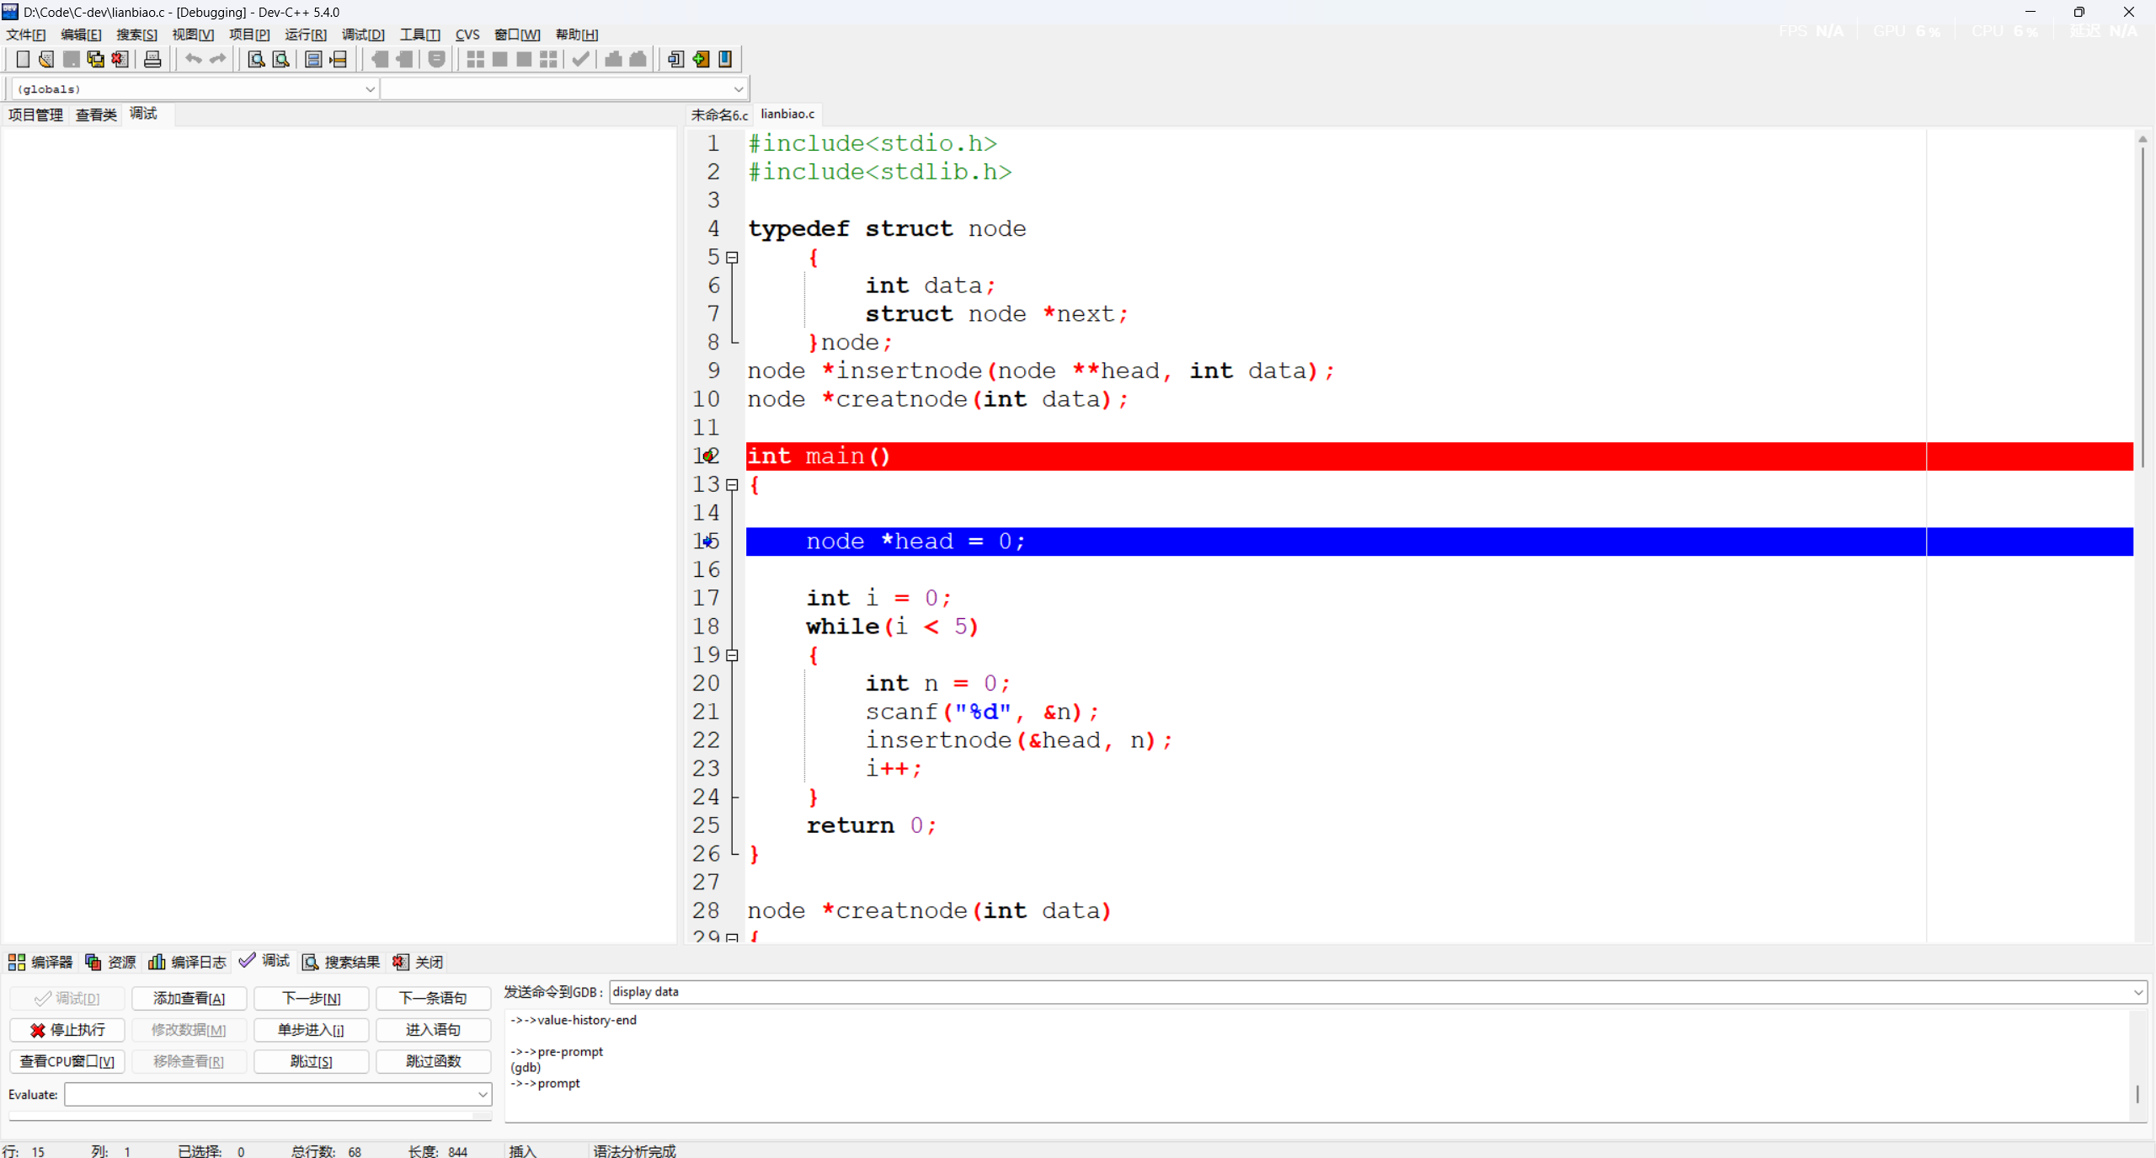
Task: Click the 停止执行 stop debugging button
Action: (x=67, y=1030)
